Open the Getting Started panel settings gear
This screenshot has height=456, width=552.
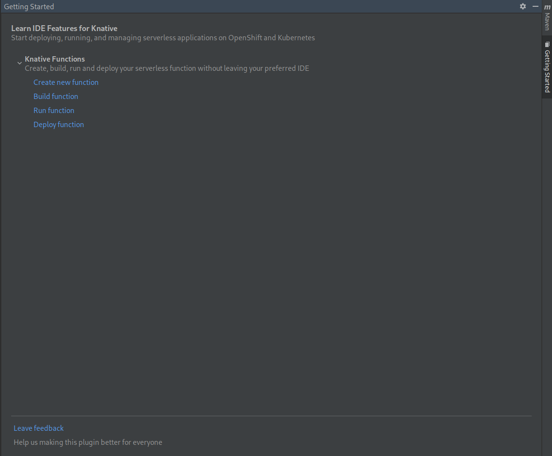point(523,6)
